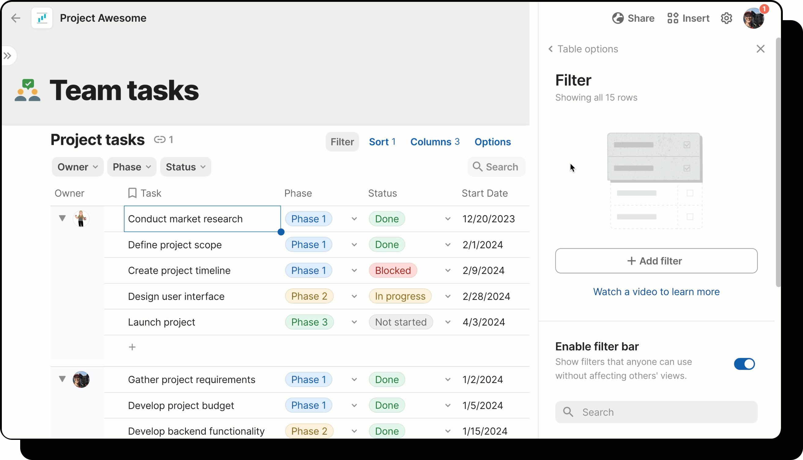Click the Add filter button
803x460 pixels.
pyautogui.click(x=656, y=261)
